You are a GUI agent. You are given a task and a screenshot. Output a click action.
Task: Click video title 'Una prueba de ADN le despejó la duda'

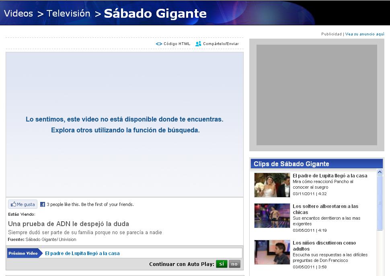tap(68, 224)
